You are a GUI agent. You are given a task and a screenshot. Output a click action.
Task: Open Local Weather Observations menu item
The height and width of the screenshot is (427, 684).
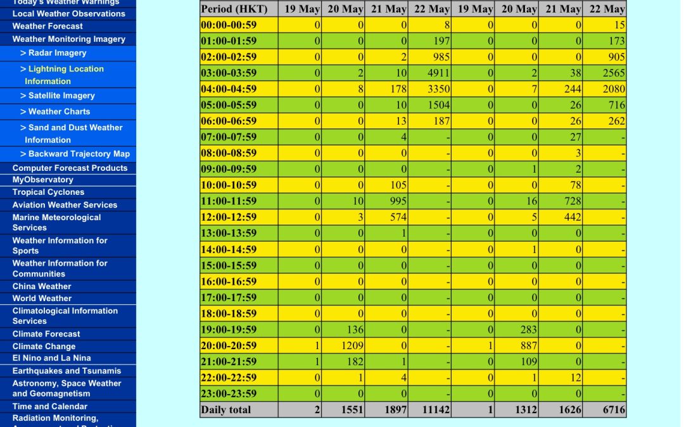pos(68,13)
